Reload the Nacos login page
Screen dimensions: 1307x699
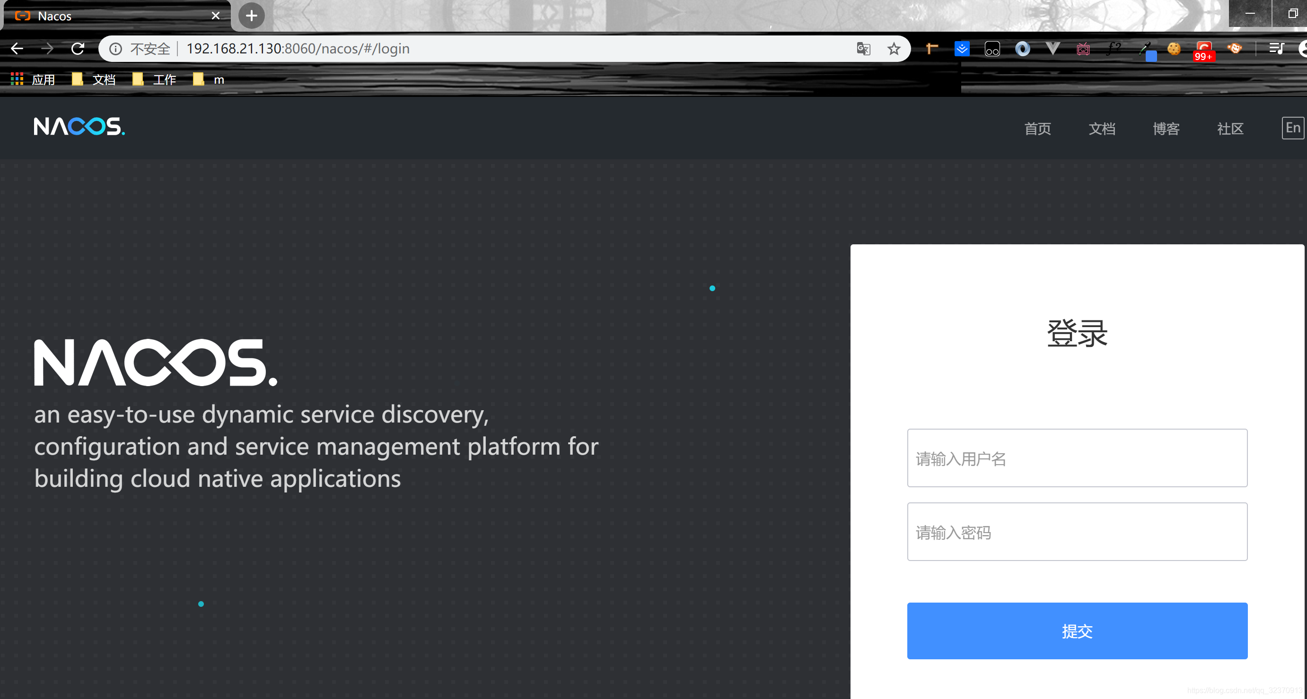click(78, 49)
